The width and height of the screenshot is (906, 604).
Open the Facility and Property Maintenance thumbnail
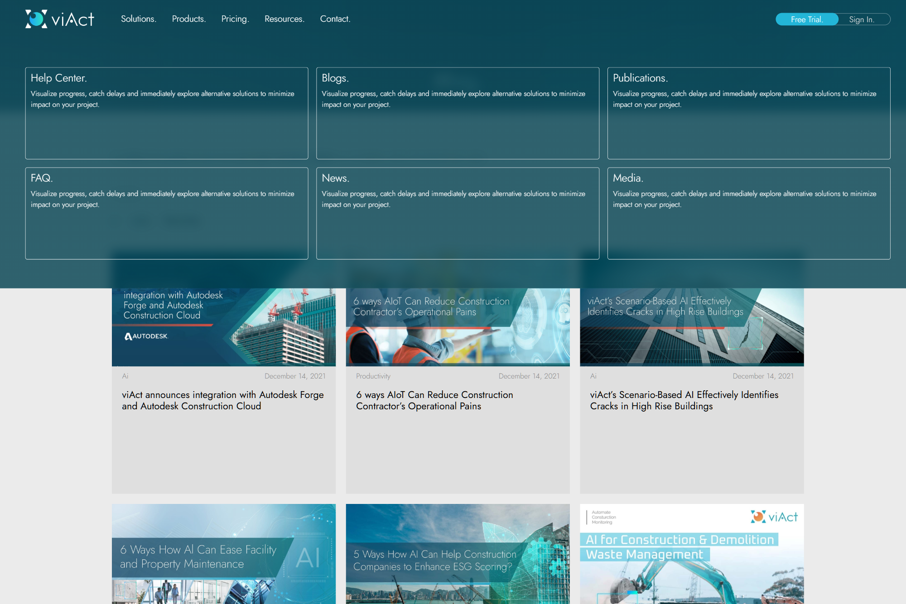[224, 554]
